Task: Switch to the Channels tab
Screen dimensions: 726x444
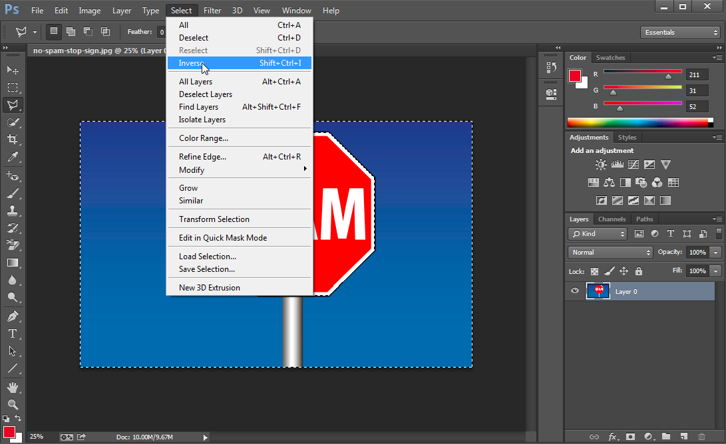Action: 612,219
